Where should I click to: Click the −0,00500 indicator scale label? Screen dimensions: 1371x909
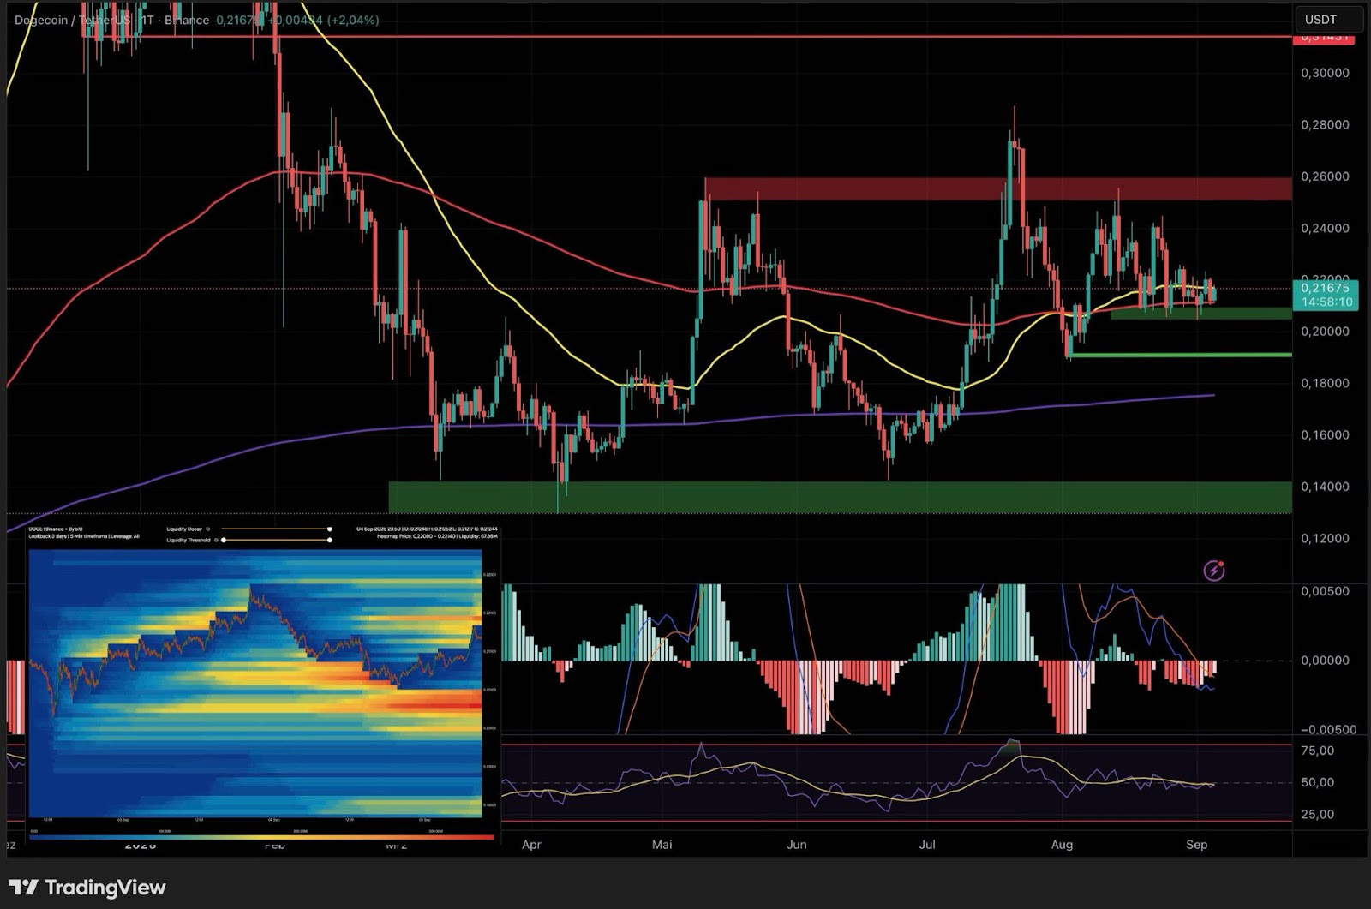click(1328, 730)
